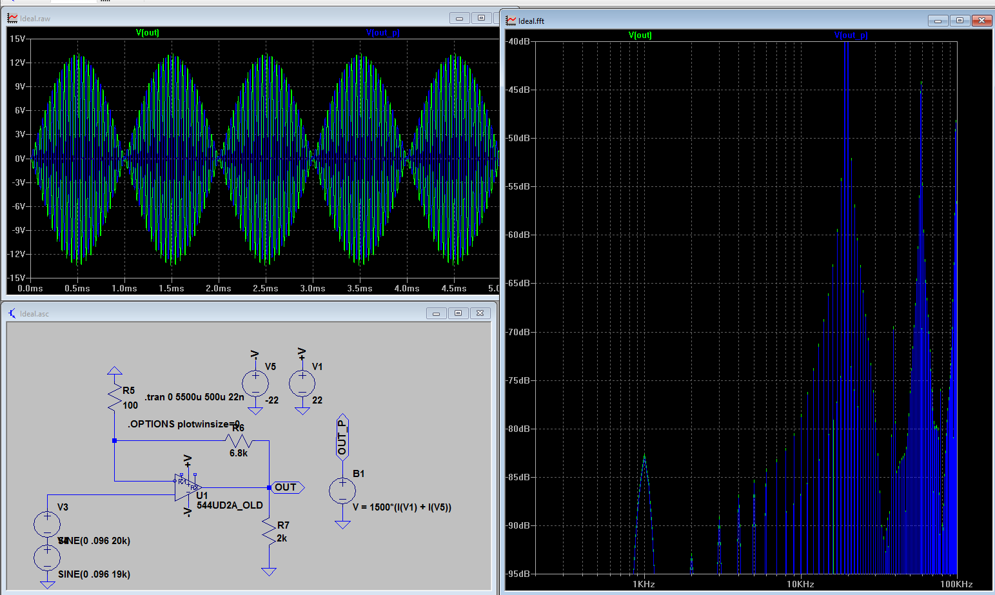Click V(out) trace label in waveform plot

(147, 33)
